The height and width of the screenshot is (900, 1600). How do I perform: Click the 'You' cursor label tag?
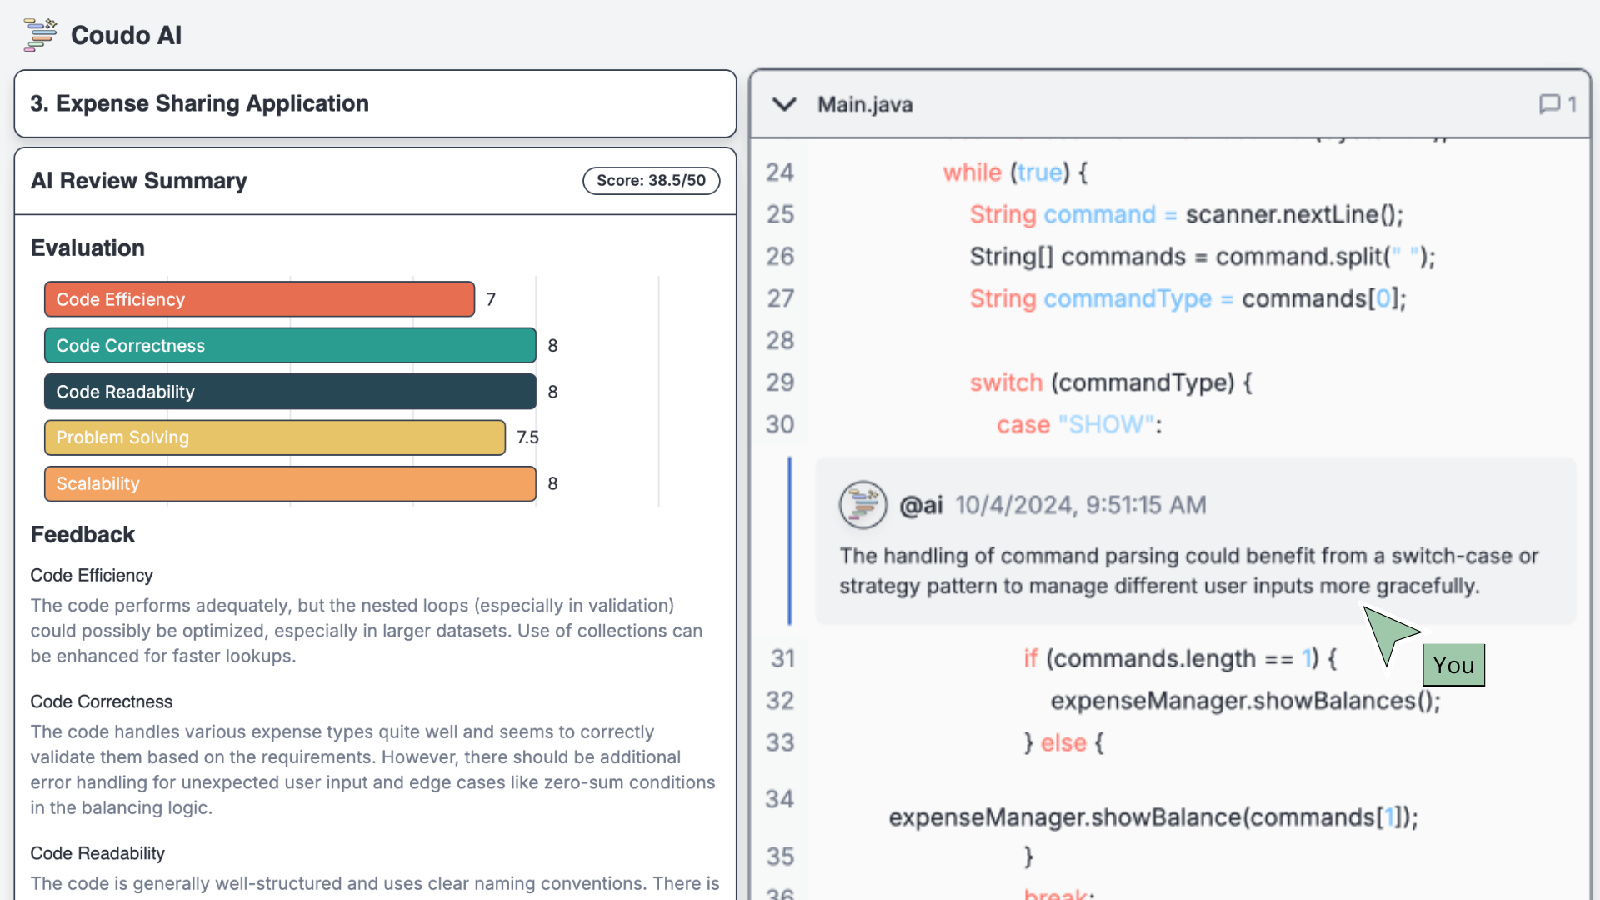[1453, 665]
